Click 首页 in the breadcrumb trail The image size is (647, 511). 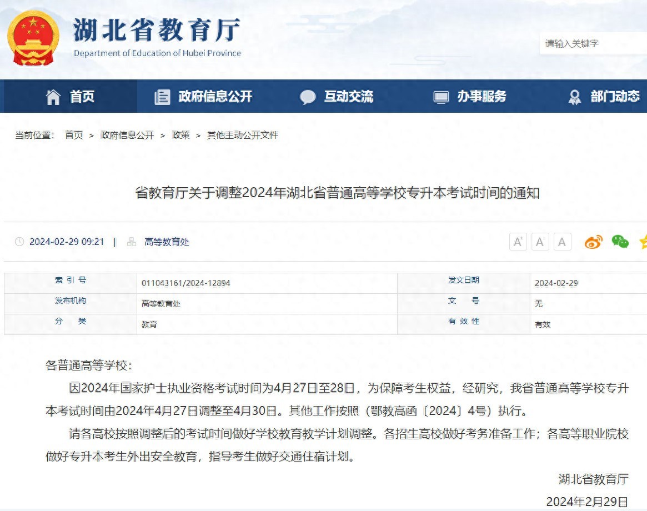74,135
